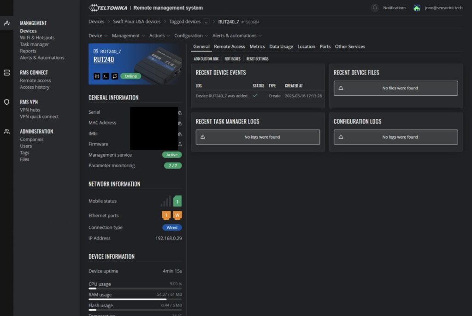Open RMS Connect icon in left rail
This screenshot has height=316, width=472.
(6, 72)
